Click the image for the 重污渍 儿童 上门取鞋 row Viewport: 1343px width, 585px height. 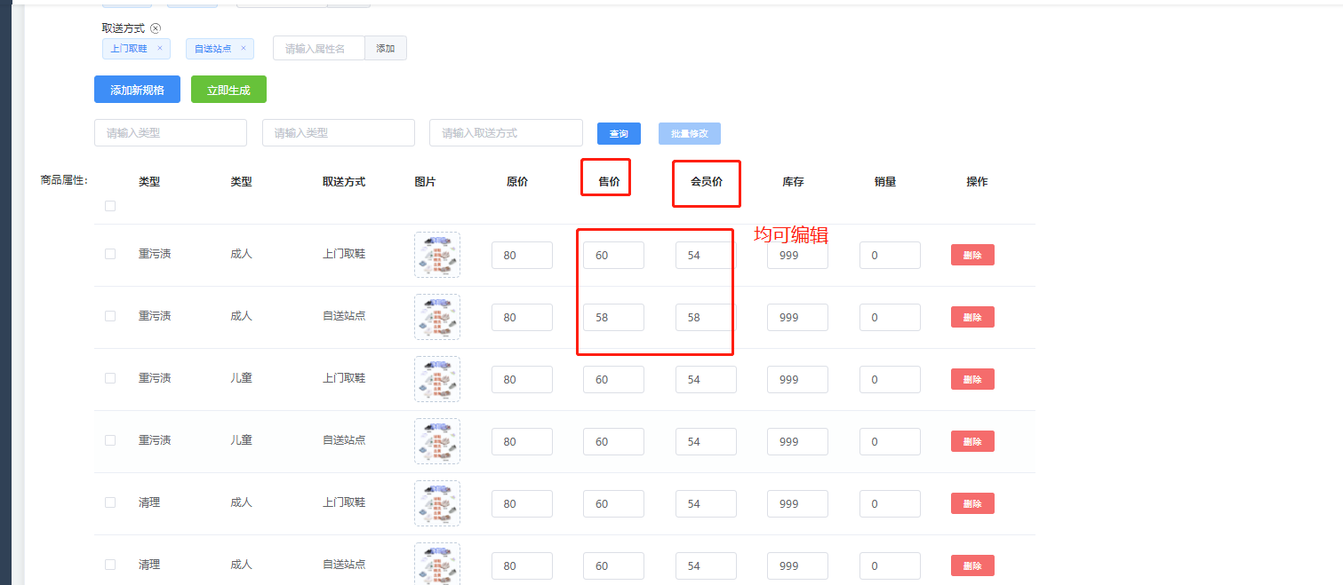pyautogui.click(x=437, y=379)
